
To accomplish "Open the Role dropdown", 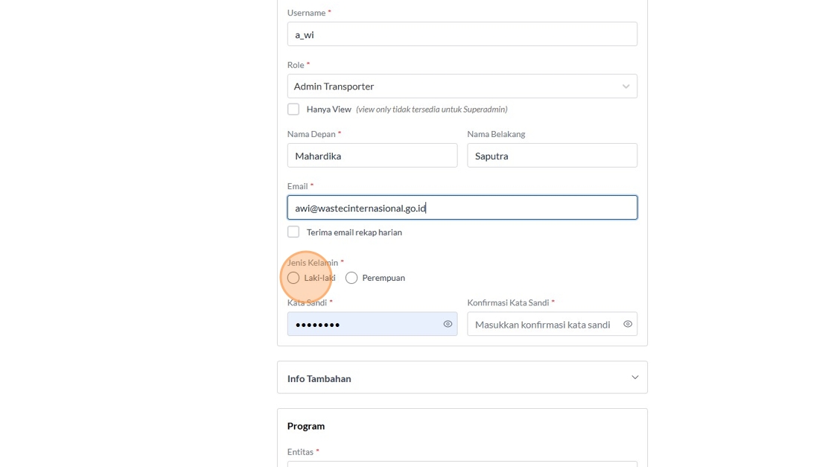I will (462, 86).
